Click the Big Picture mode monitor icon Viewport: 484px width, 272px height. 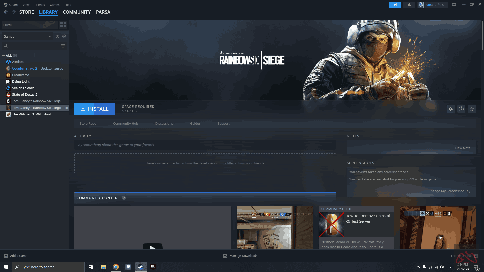pos(454,5)
